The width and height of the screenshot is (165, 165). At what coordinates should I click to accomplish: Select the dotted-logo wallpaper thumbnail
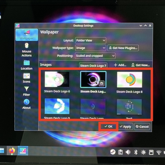(129, 107)
